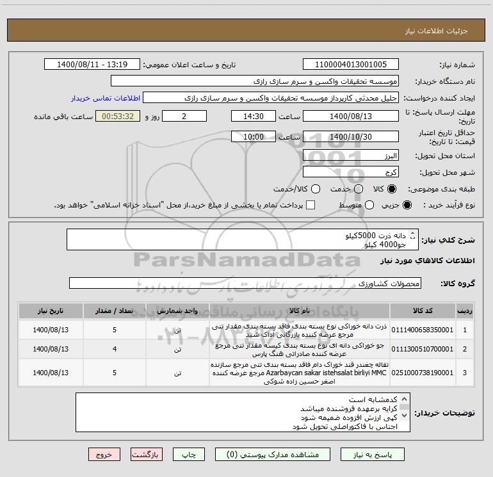Image resolution: width=493 pixels, height=477 pixels.
Task: Click the request creator field
Action: click(x=271, y=98)
